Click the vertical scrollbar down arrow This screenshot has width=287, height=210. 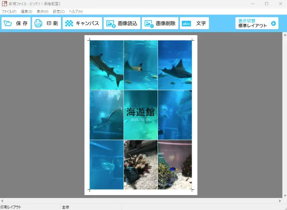coord(284,196)
